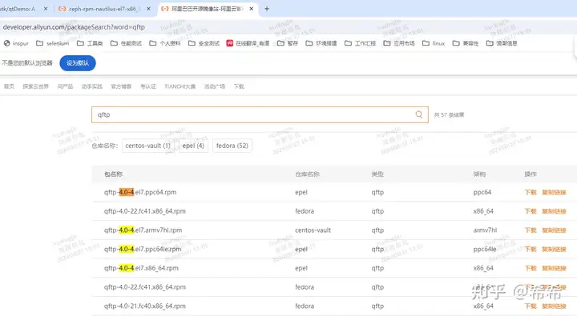
Task: Close the ceph-rpm-nautilus tab
Action: pos(148,9)
